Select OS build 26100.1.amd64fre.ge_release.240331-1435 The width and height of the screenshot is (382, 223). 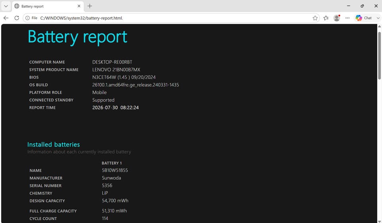pyautogui.click(x=135, y=85)
